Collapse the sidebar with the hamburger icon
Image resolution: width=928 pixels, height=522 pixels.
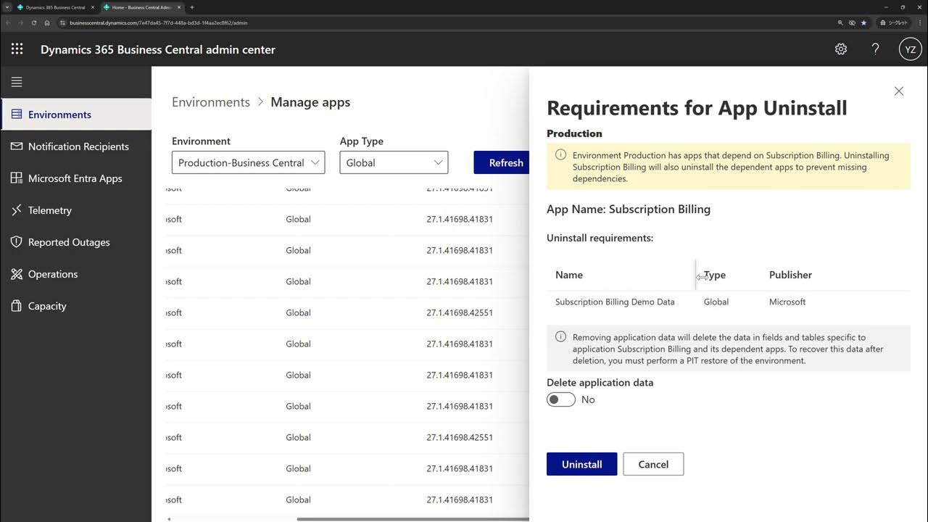click(16, 81)
